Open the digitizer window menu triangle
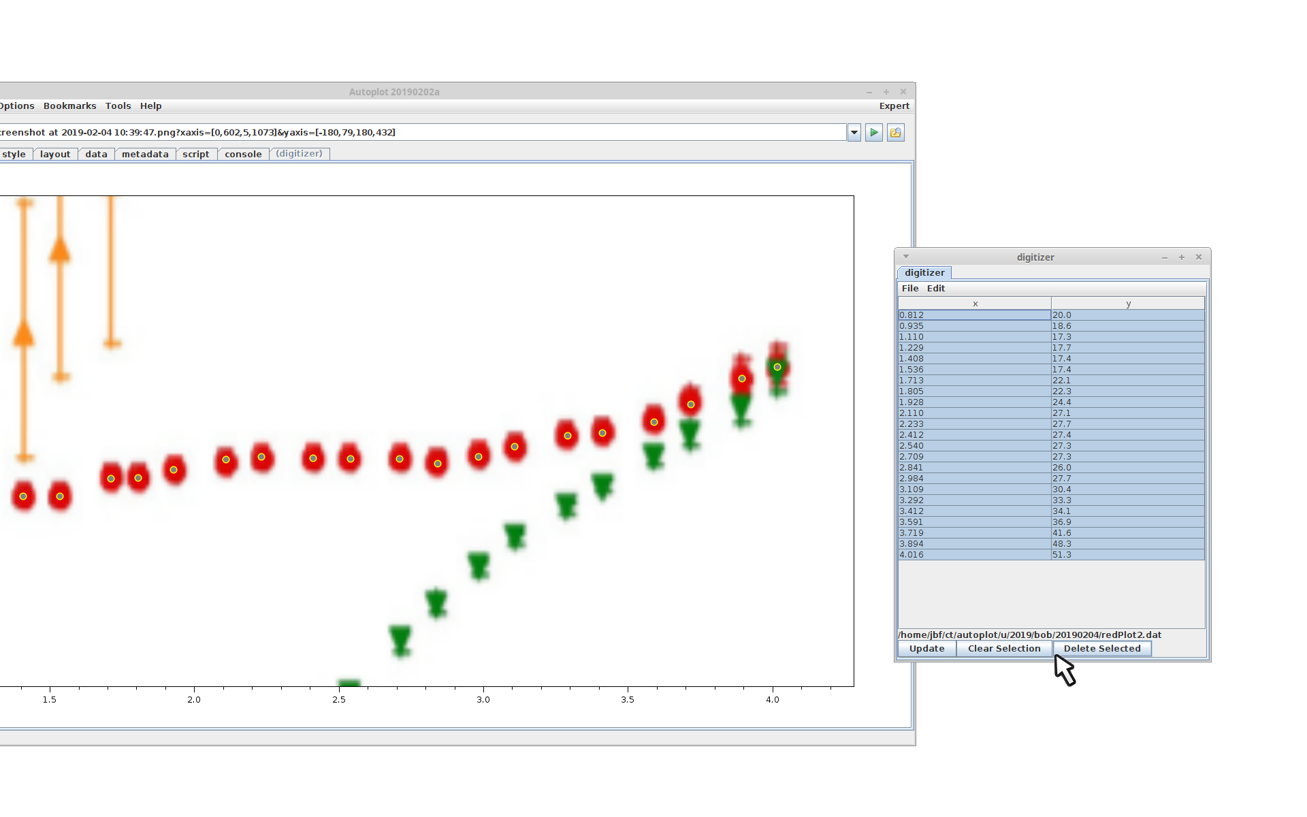This screenshot has width=1307, height=817. coord(906,257)
